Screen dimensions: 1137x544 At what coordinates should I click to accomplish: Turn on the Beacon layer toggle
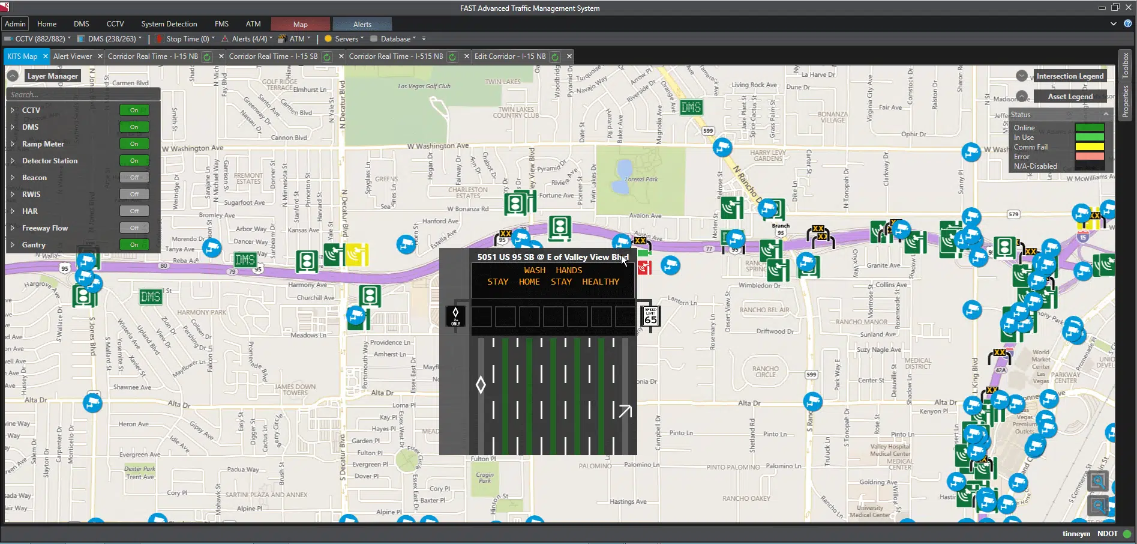[x=134, y=178]
